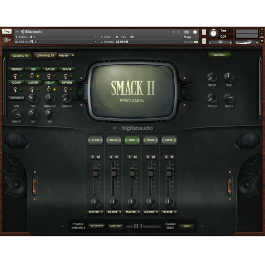Adjust the CLAPS channel volume fader
Image resolution: width=265 pixels, height=265 pixels.
pos(95,172)
